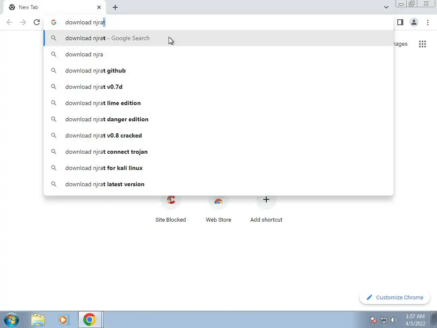Open Windows Explorer from the taskbar
This screenshot has width=437, height=328.
coord(38,319)
